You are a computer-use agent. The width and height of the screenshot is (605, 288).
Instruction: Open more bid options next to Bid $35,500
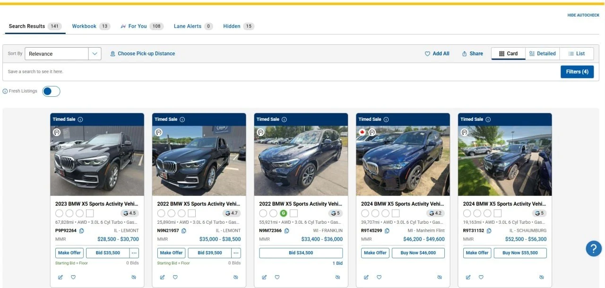(134, 253)
